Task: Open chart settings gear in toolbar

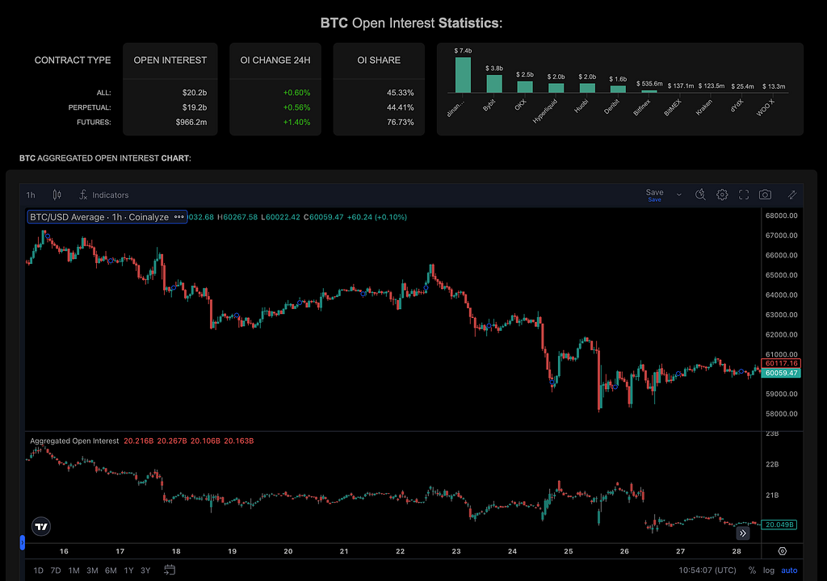Action: pyautogui.click(x=722, y=195)
